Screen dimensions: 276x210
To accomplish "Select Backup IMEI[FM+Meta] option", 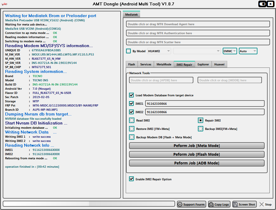I will point(200,129).
